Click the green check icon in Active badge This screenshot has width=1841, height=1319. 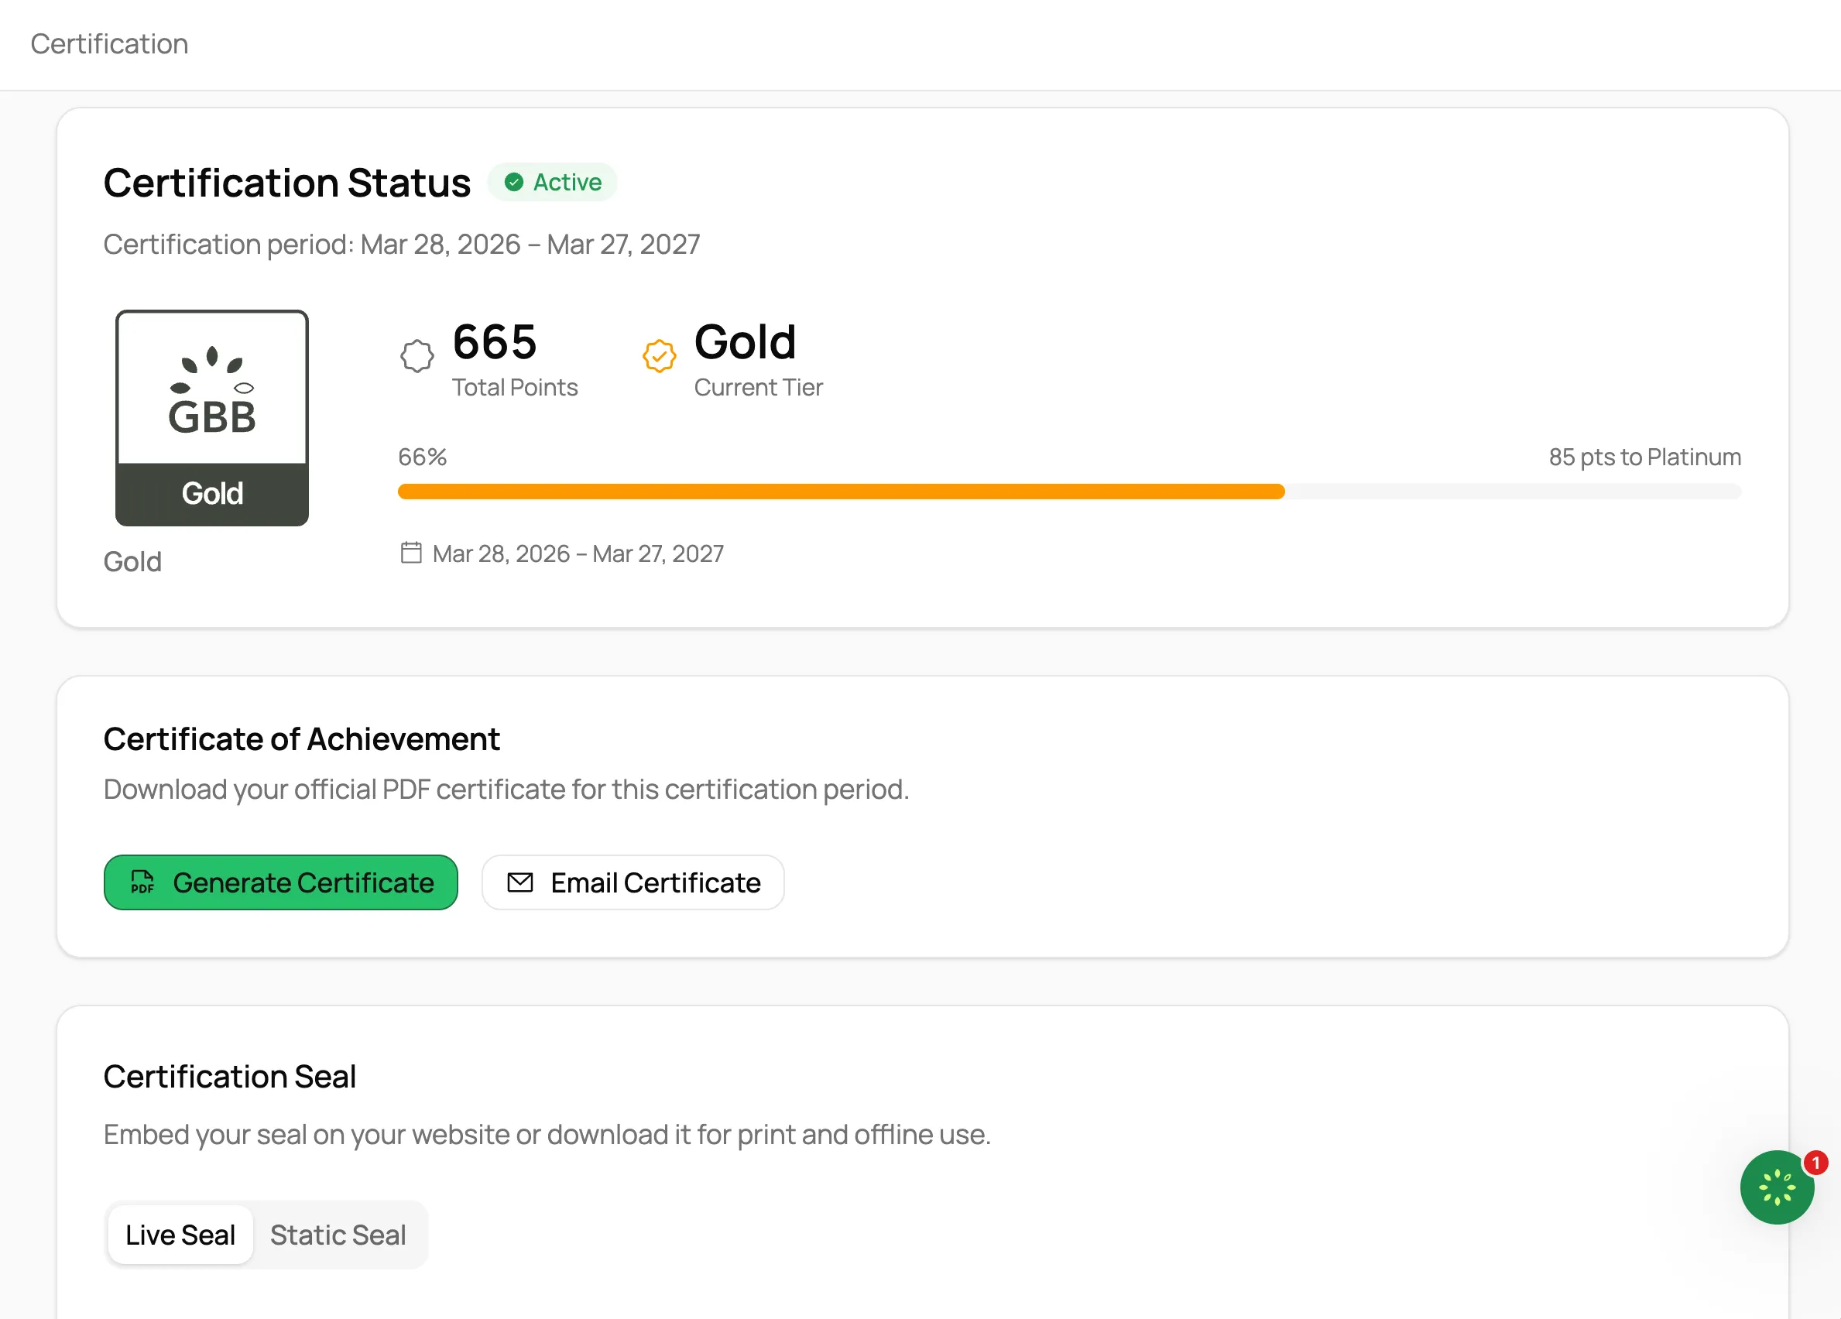click(514, 182)
